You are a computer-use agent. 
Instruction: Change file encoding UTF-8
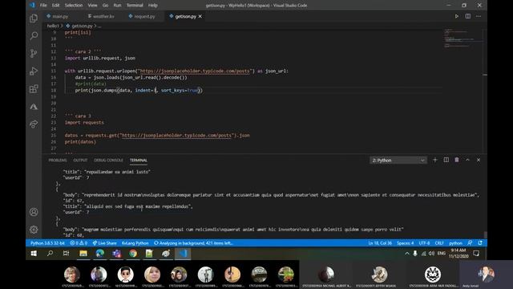[x=424, y=243]
